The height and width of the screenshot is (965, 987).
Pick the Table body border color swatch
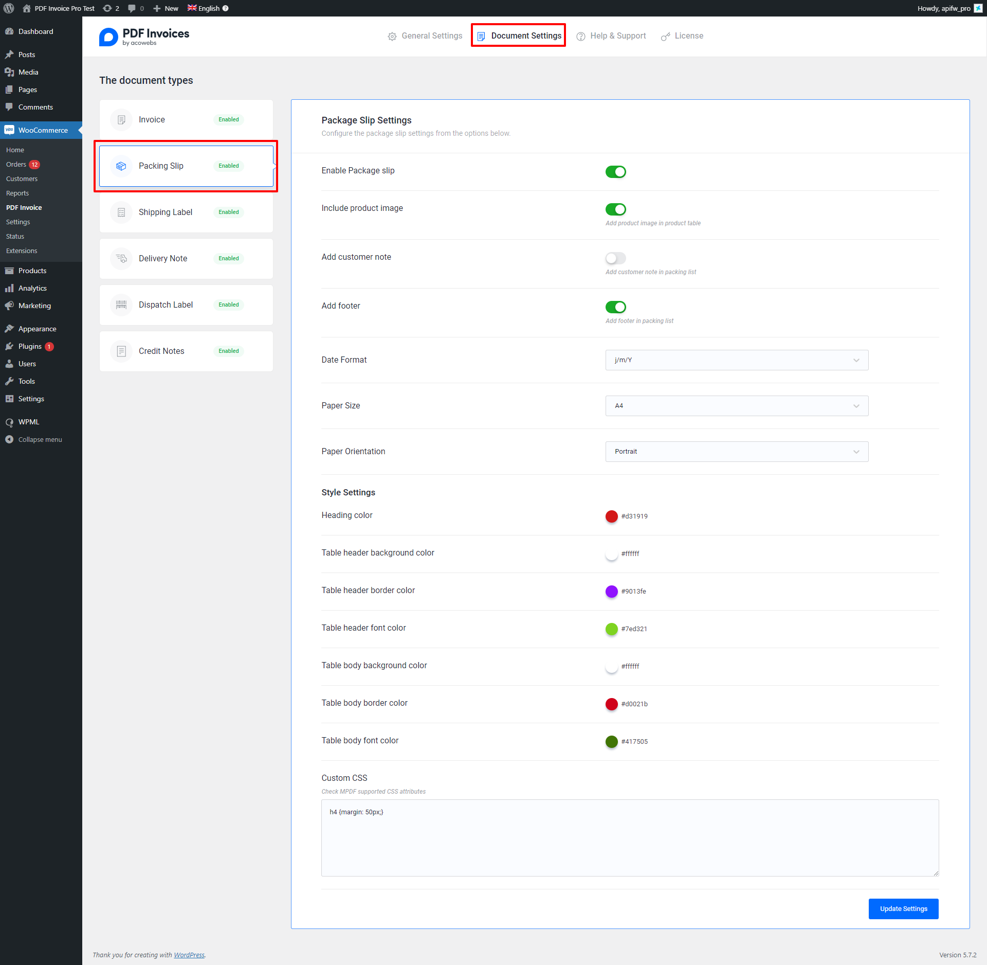(x=611, y=704)
